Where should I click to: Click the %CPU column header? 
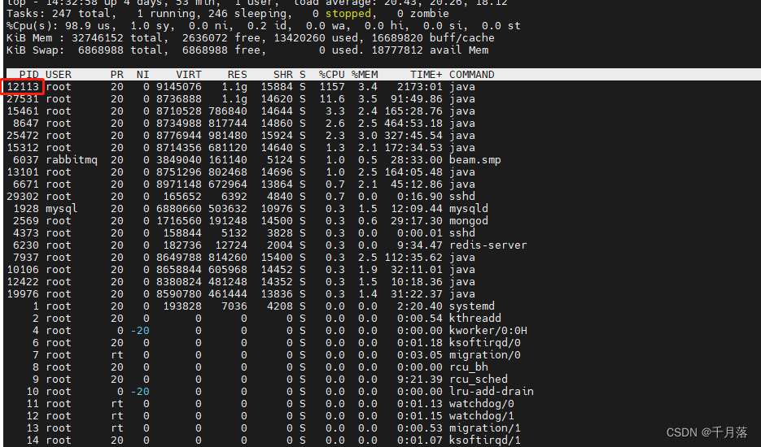tap(331, 75)
